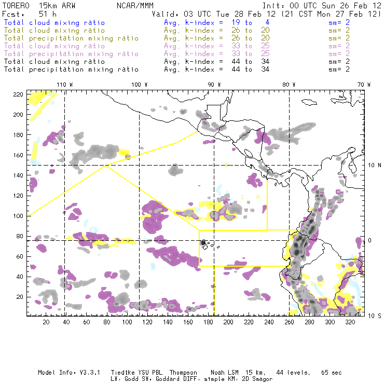Click the 'Valid: 03 UTC Tue 28 Feb 12' text

pos(214,14)
